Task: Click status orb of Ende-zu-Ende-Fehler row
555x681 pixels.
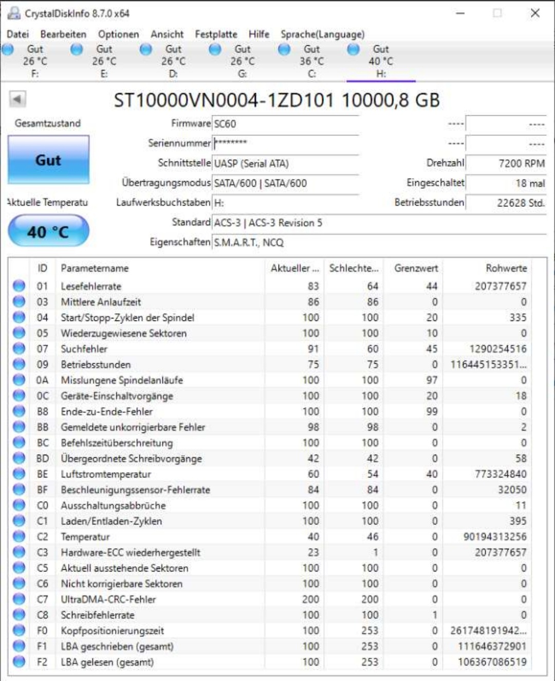Action: (19, 411)
